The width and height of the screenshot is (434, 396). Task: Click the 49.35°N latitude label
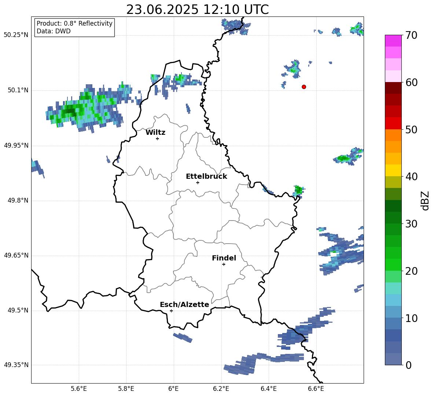pos(16,365)
